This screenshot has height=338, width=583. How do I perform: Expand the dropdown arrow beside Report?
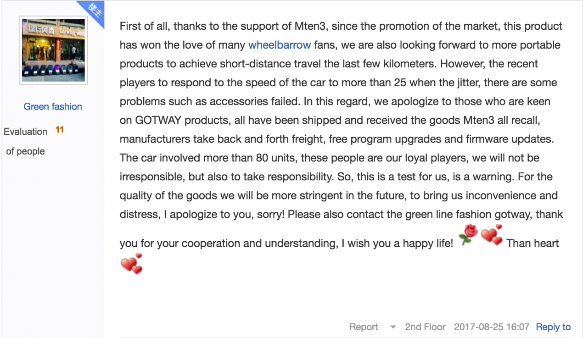tap(392, 327)
